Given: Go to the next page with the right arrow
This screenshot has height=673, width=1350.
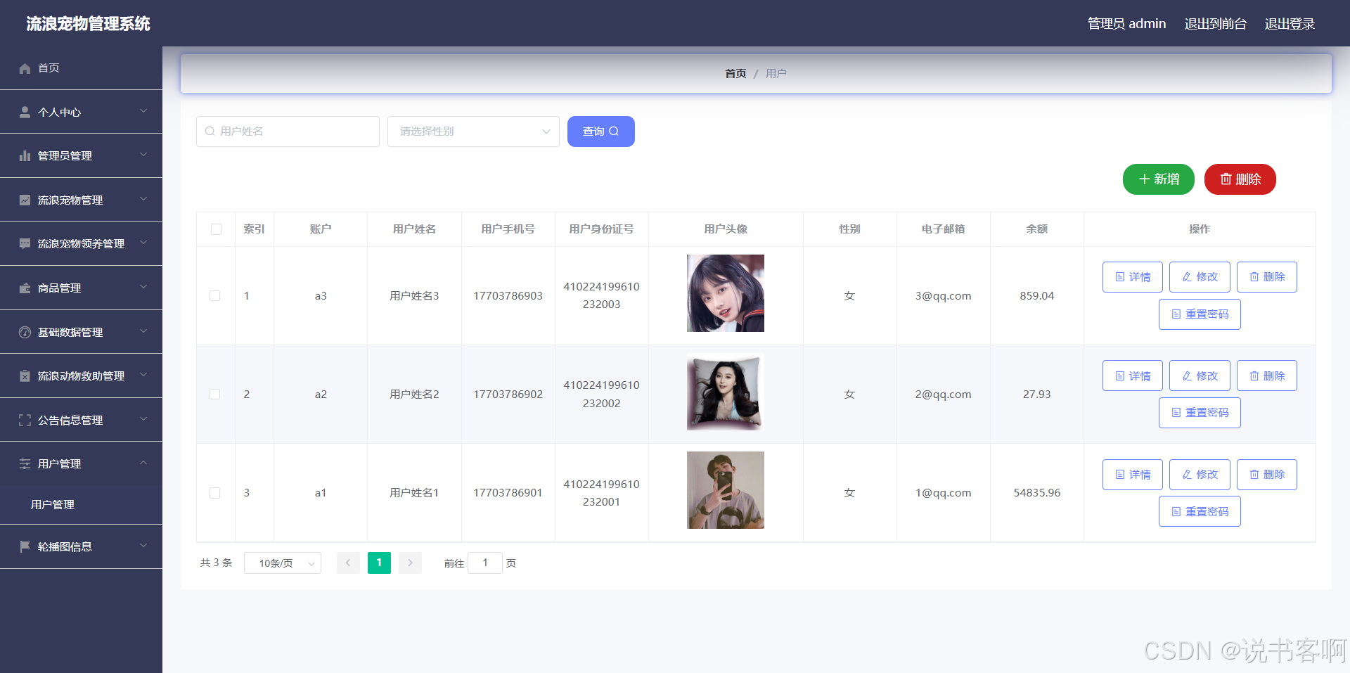Looking at the screenshot, I should tap(410, 563).
